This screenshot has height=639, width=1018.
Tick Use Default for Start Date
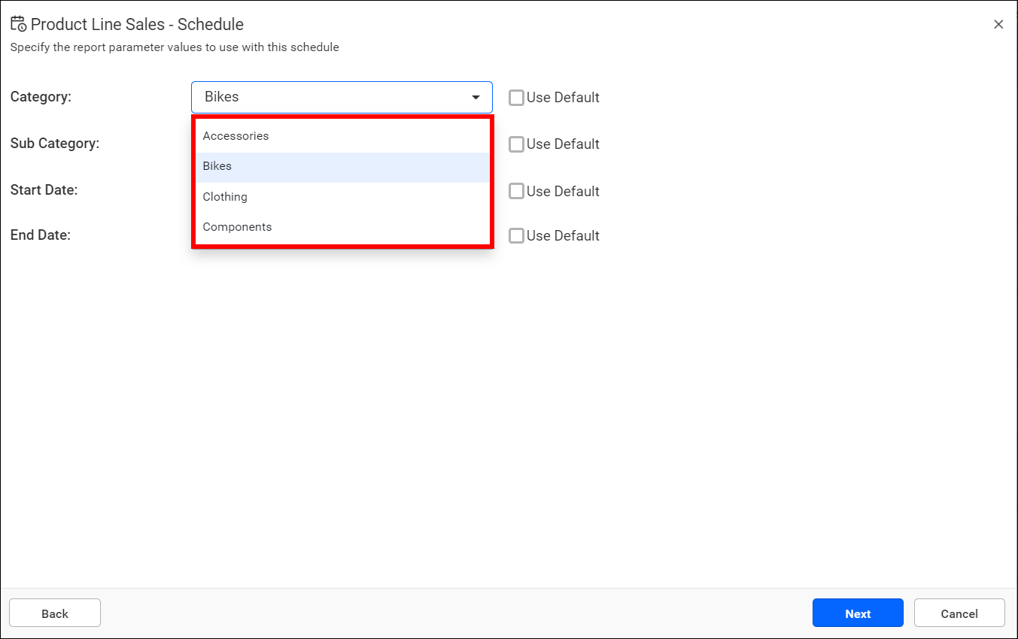(x=516, y=191)
